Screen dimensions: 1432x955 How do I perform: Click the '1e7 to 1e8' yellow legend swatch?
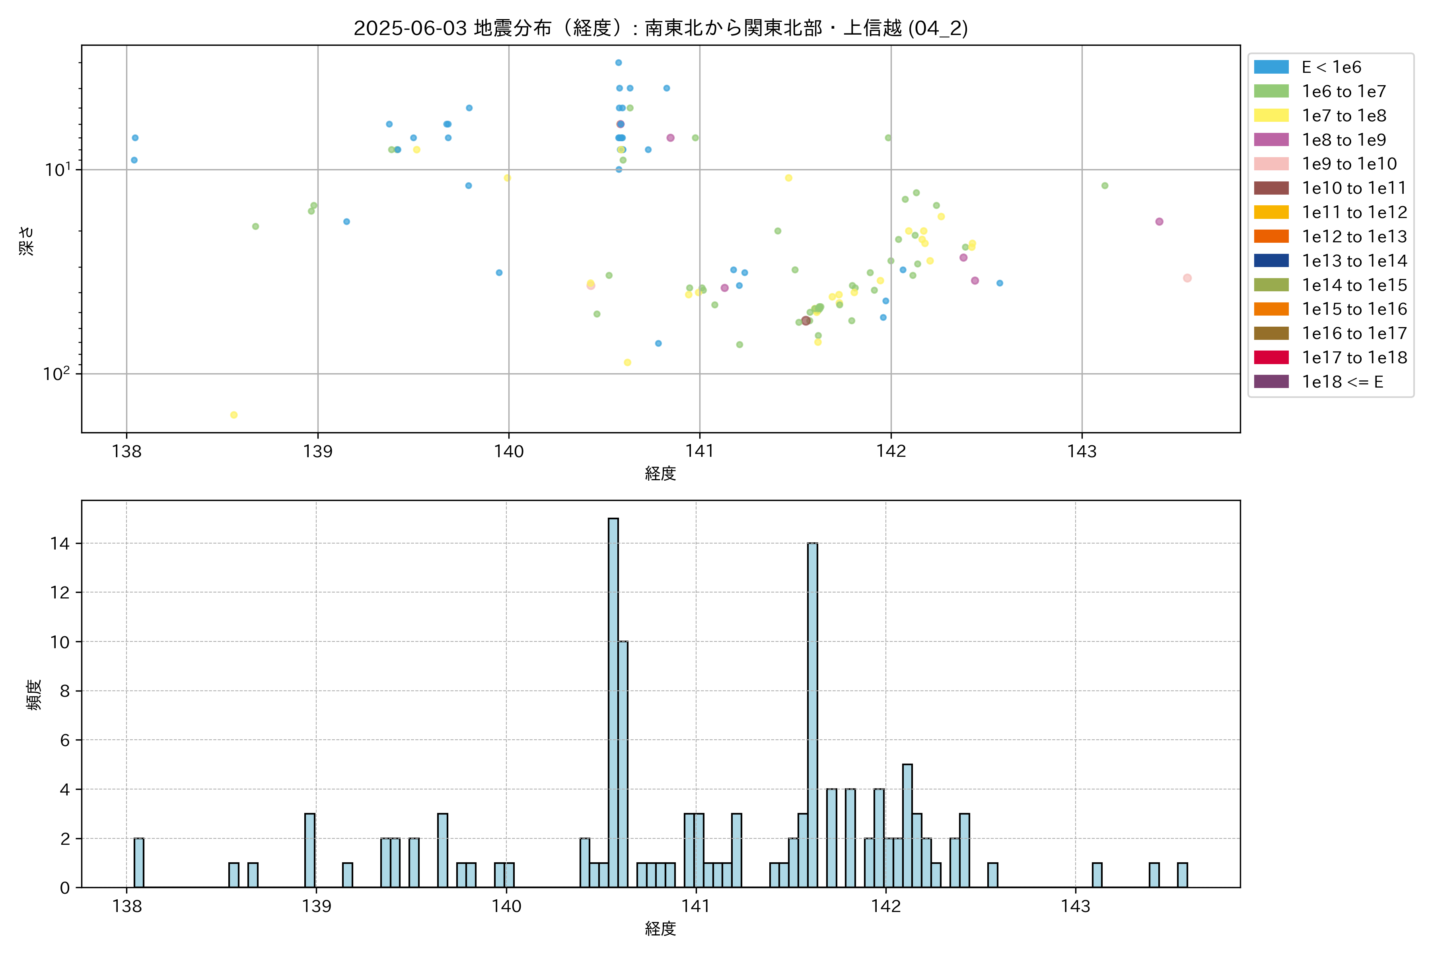point(1271,116)
